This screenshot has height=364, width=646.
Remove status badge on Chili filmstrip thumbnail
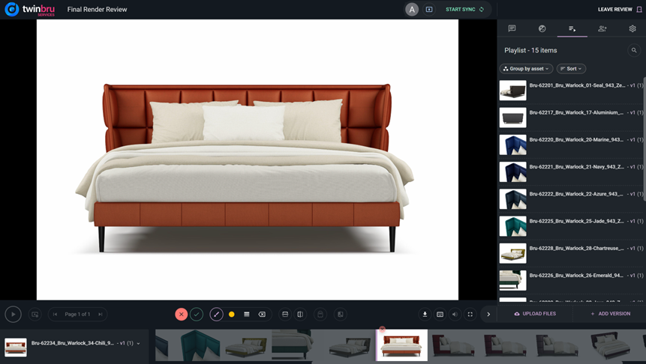click(382, 329)
